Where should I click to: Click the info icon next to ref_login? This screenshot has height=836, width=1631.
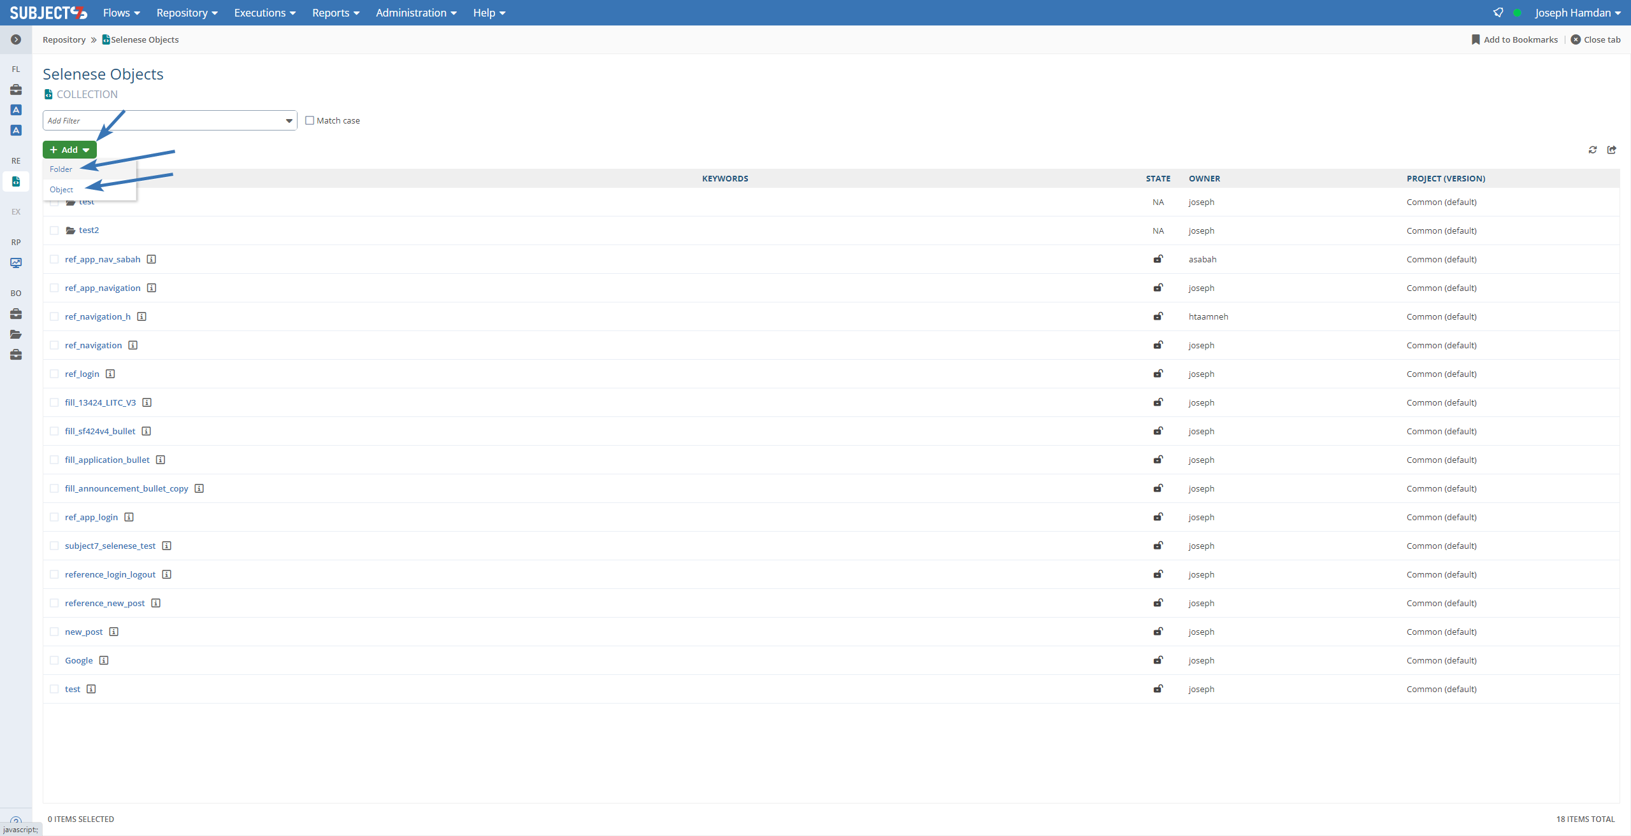pyautogui.click(x=110, y=374)
